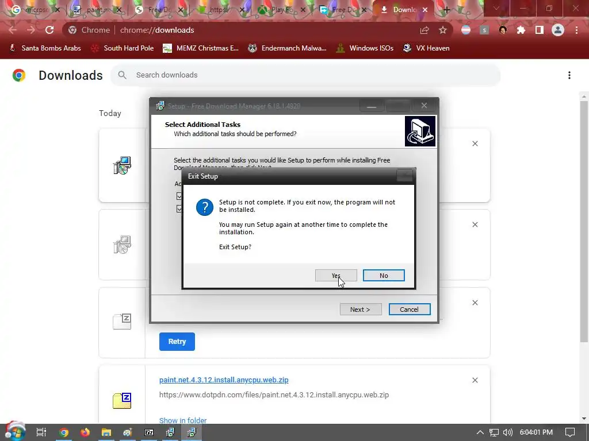Screen dimensions: 589x441
Task: Click Cancel in the Setup window
Action: [x=410, y=310]
